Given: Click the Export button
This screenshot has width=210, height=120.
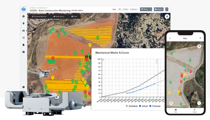Looking at the screenshot, I should click(159, 9).
